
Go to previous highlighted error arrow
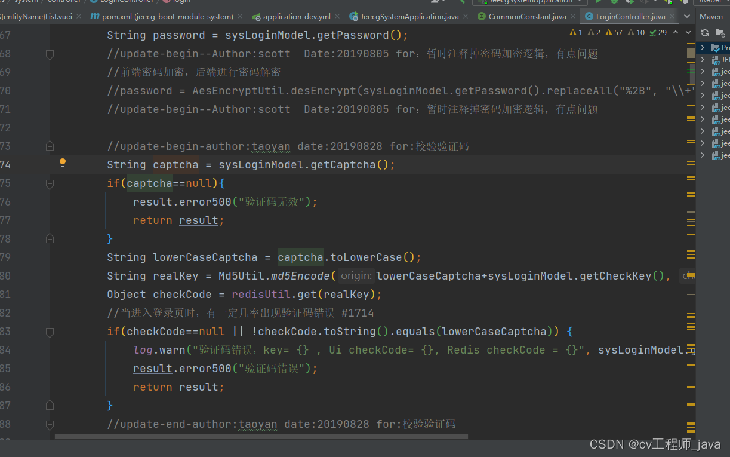pyautogui.click(x=676, y=32)
